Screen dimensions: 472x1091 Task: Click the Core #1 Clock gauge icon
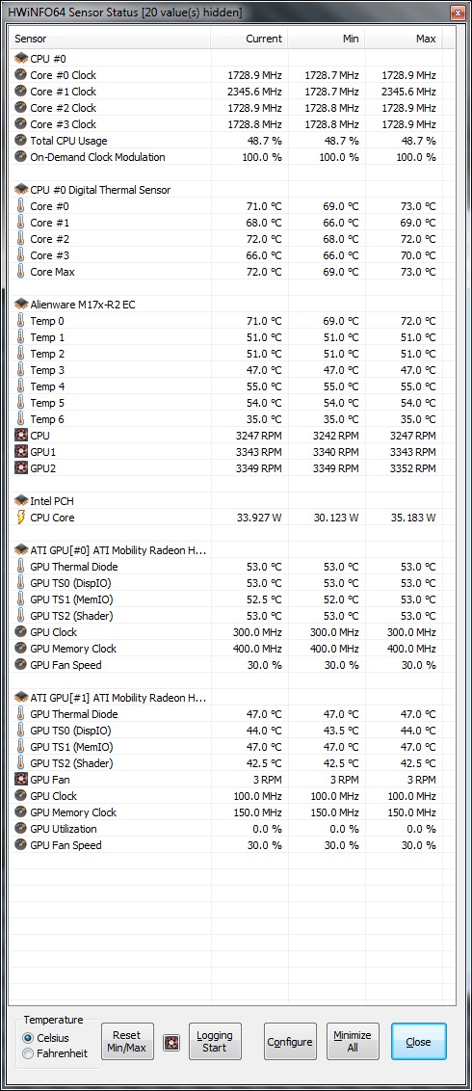20,92
